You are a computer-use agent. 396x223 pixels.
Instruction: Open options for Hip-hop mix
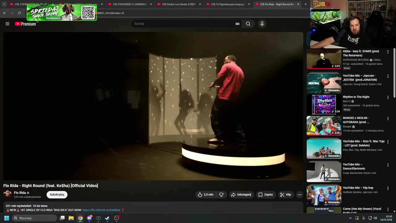tap(388, 188)
